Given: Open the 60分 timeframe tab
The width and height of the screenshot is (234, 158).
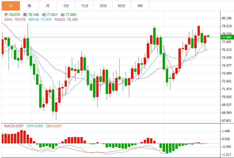Looking at the screenshot, I should 122,6.
